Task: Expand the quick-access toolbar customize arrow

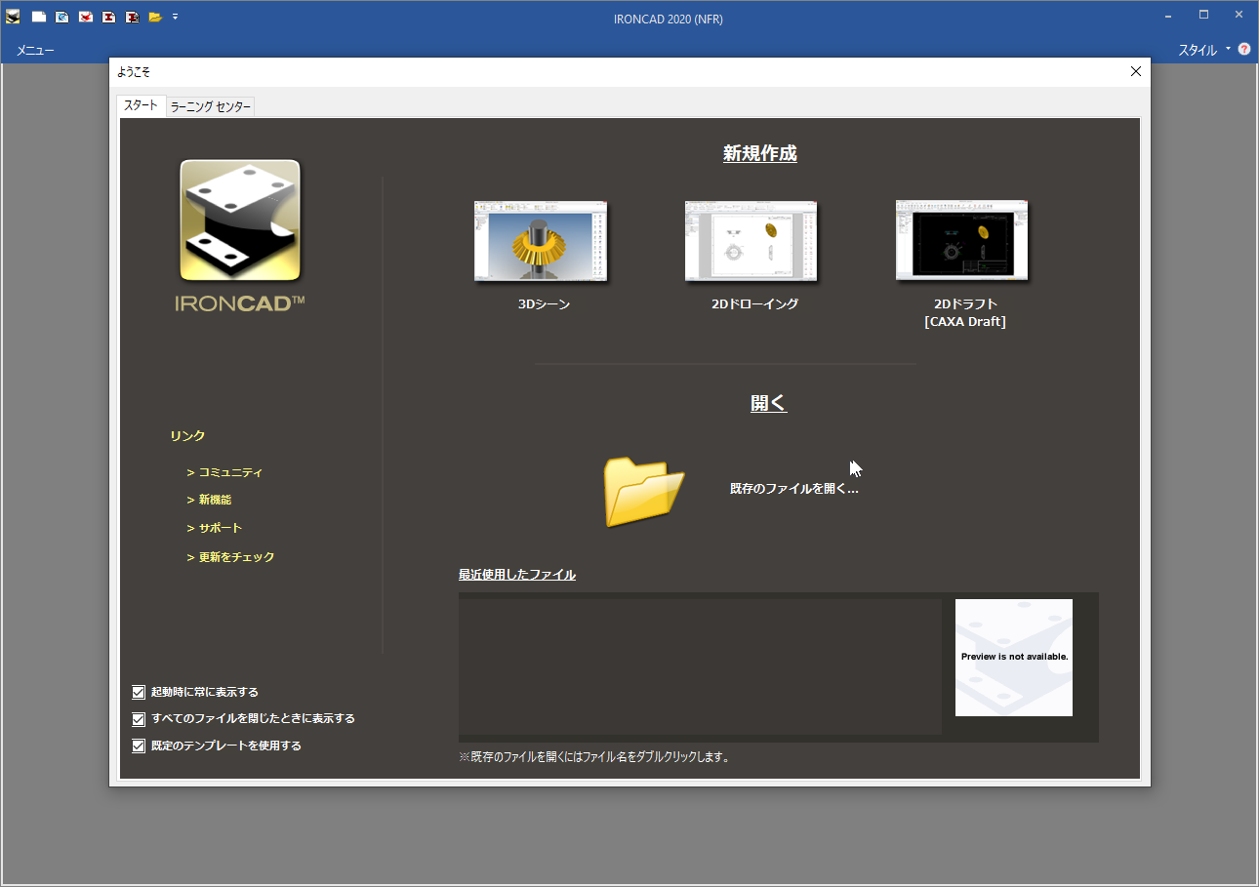Action: coord(175,17)
